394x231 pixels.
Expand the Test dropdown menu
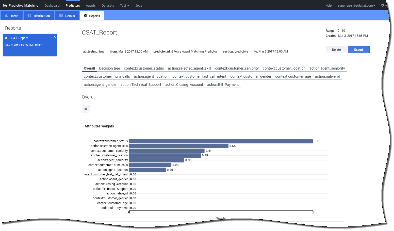[124, 5]
